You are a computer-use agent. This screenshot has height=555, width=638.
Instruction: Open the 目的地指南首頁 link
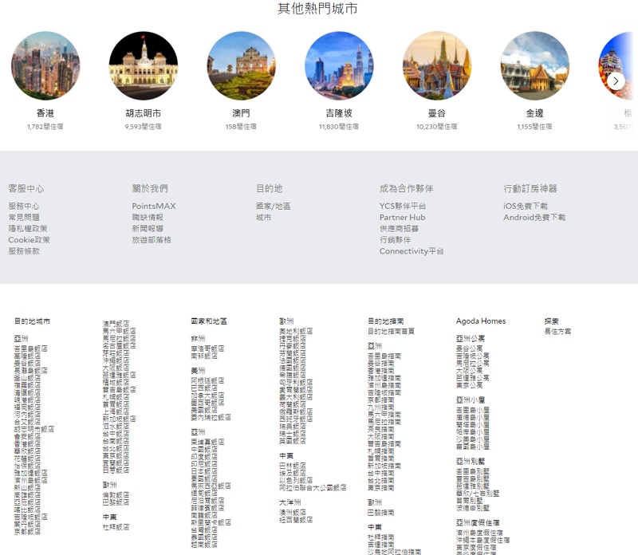point(391,331)
